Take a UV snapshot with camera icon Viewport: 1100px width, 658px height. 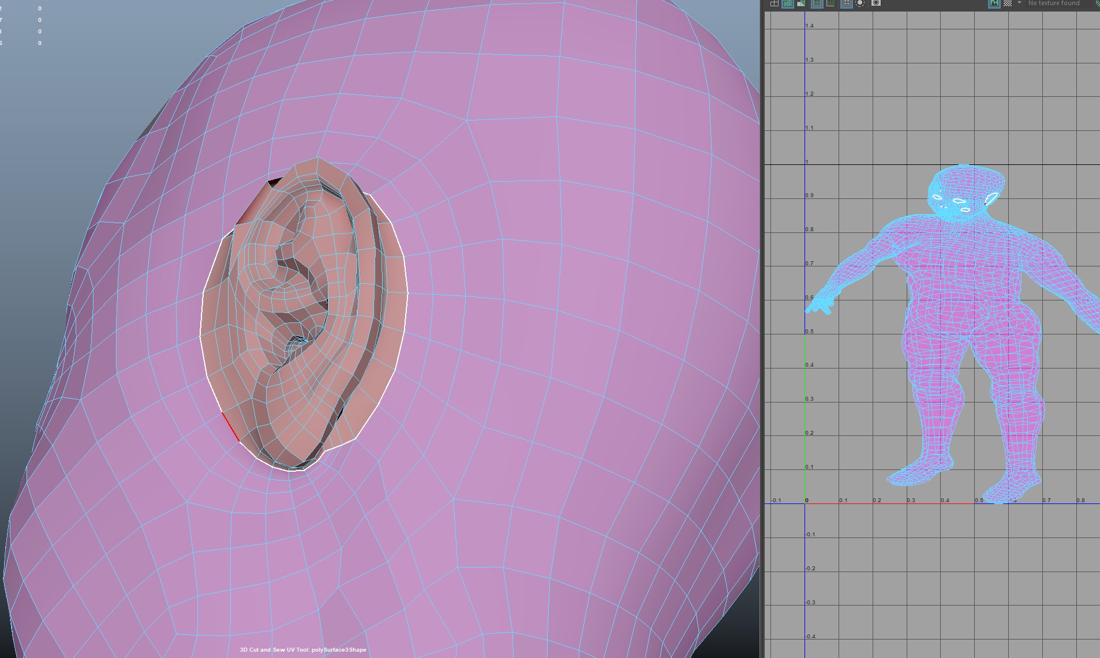point(876,3)
